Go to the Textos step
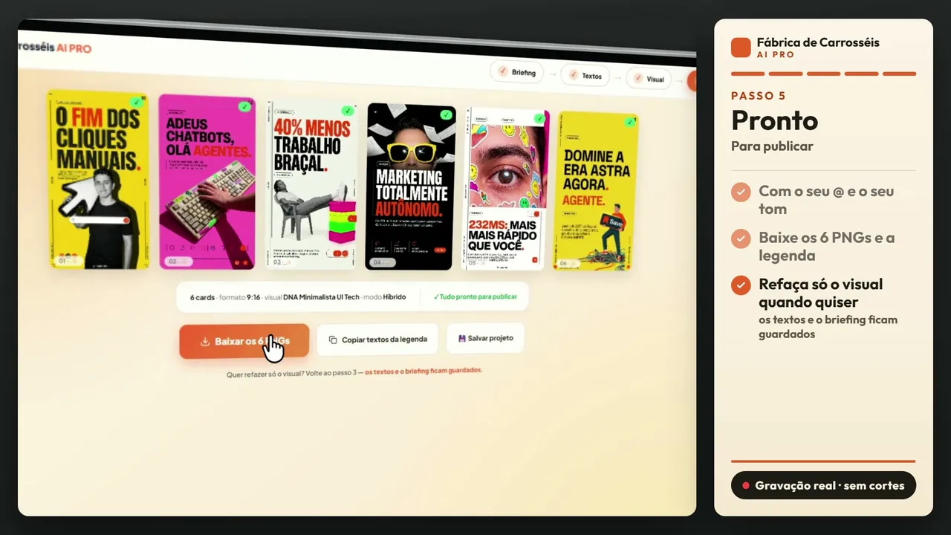Screen dimensions: 951x535 coord(585,76)
